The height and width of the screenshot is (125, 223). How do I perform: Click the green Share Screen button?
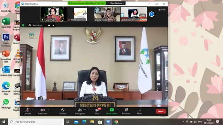[x=111, y=111]
